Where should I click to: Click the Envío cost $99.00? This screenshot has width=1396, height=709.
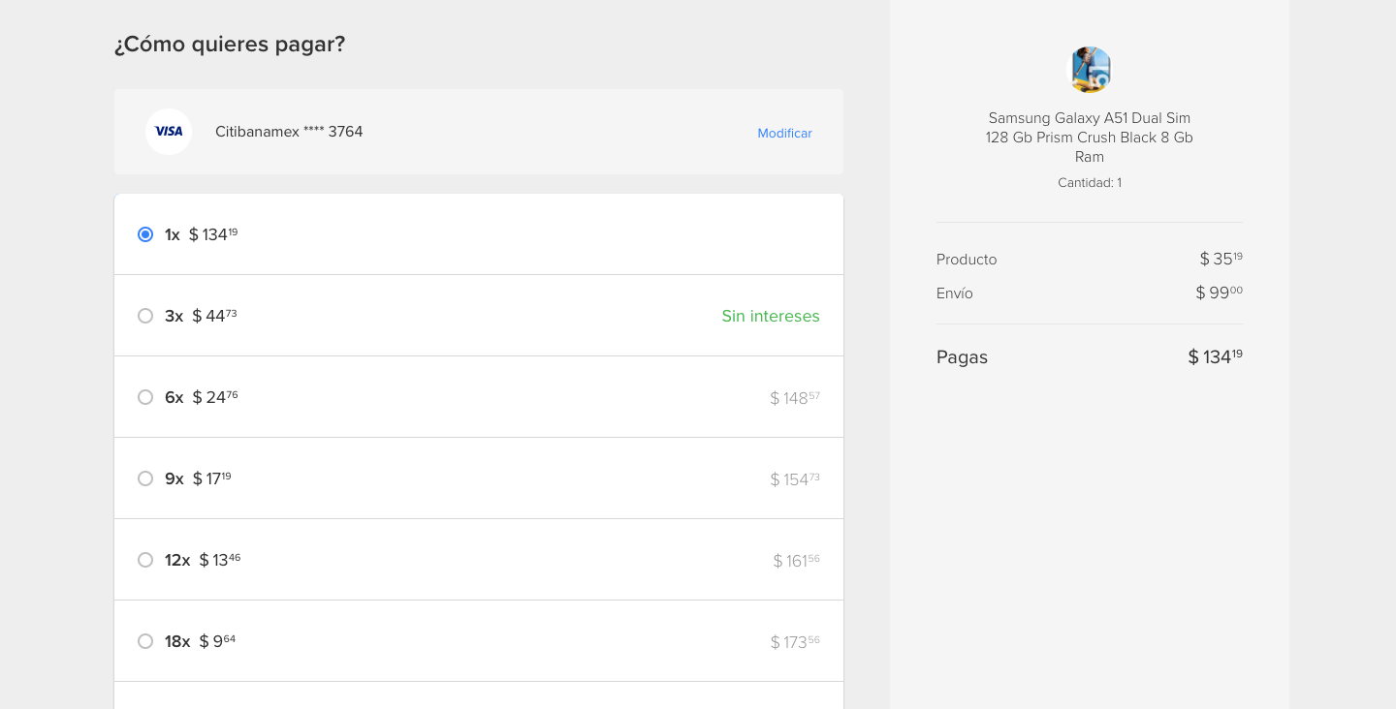click(x=1219, y=293)
